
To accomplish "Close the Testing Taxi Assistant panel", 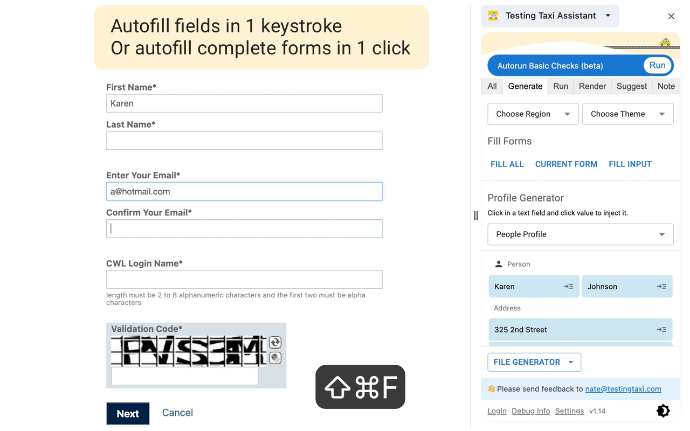I will [671, 16].
